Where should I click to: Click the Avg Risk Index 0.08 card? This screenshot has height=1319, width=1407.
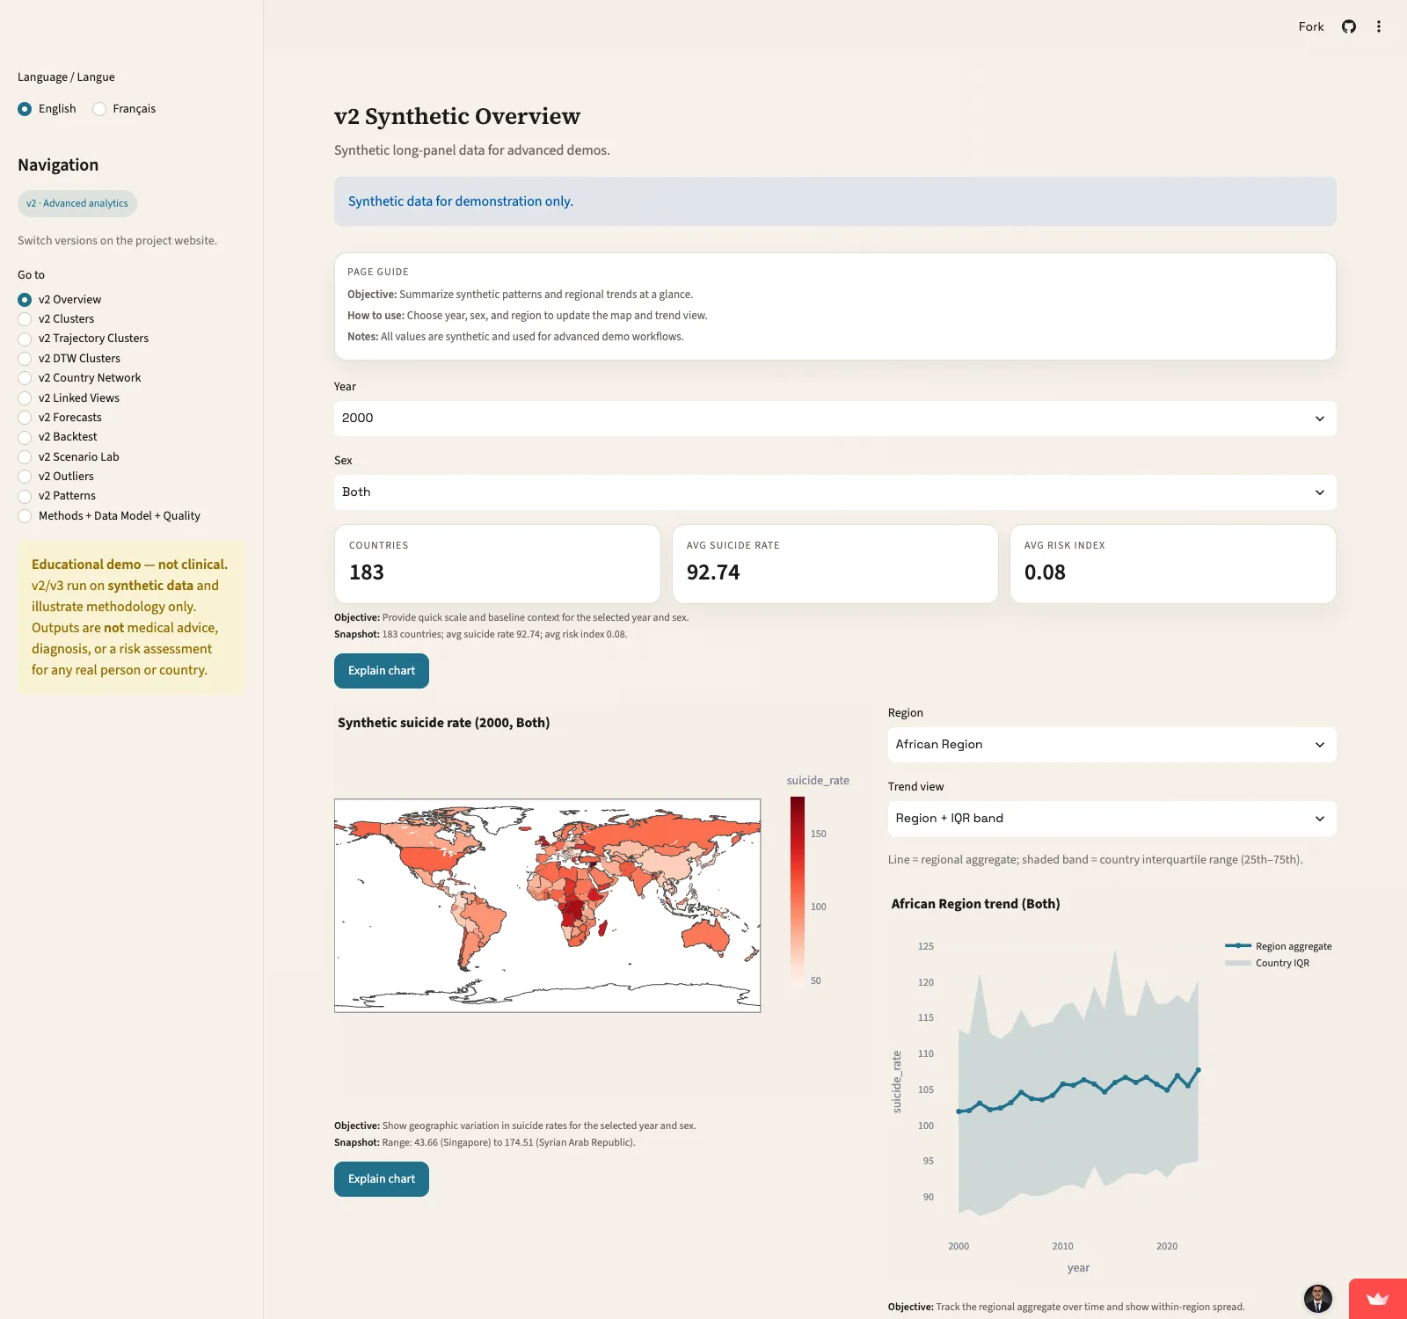point(1172,564)
